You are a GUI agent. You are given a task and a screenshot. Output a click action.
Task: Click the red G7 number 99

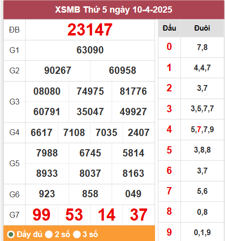coord(41,215)
